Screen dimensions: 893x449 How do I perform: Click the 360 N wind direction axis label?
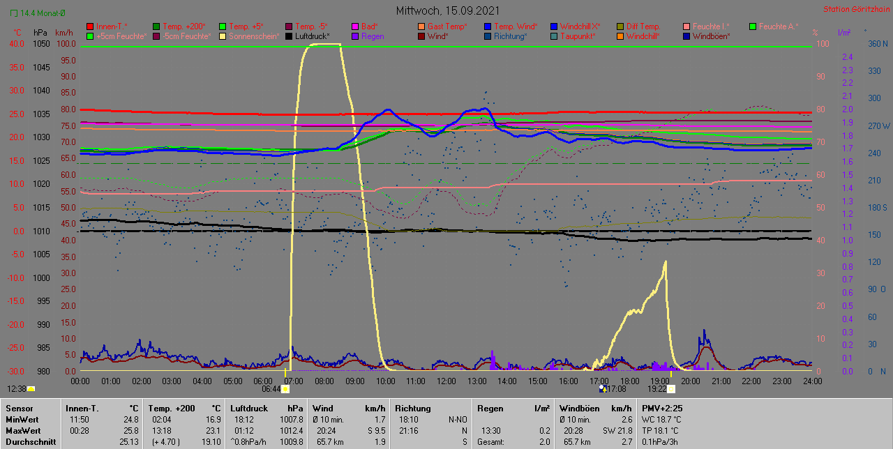(x=877, y=44)
